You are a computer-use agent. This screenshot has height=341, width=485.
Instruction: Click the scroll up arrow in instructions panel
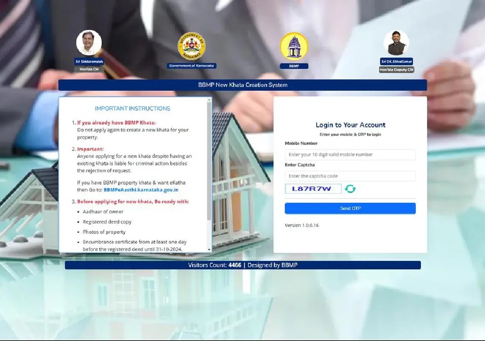coord(209,100)
